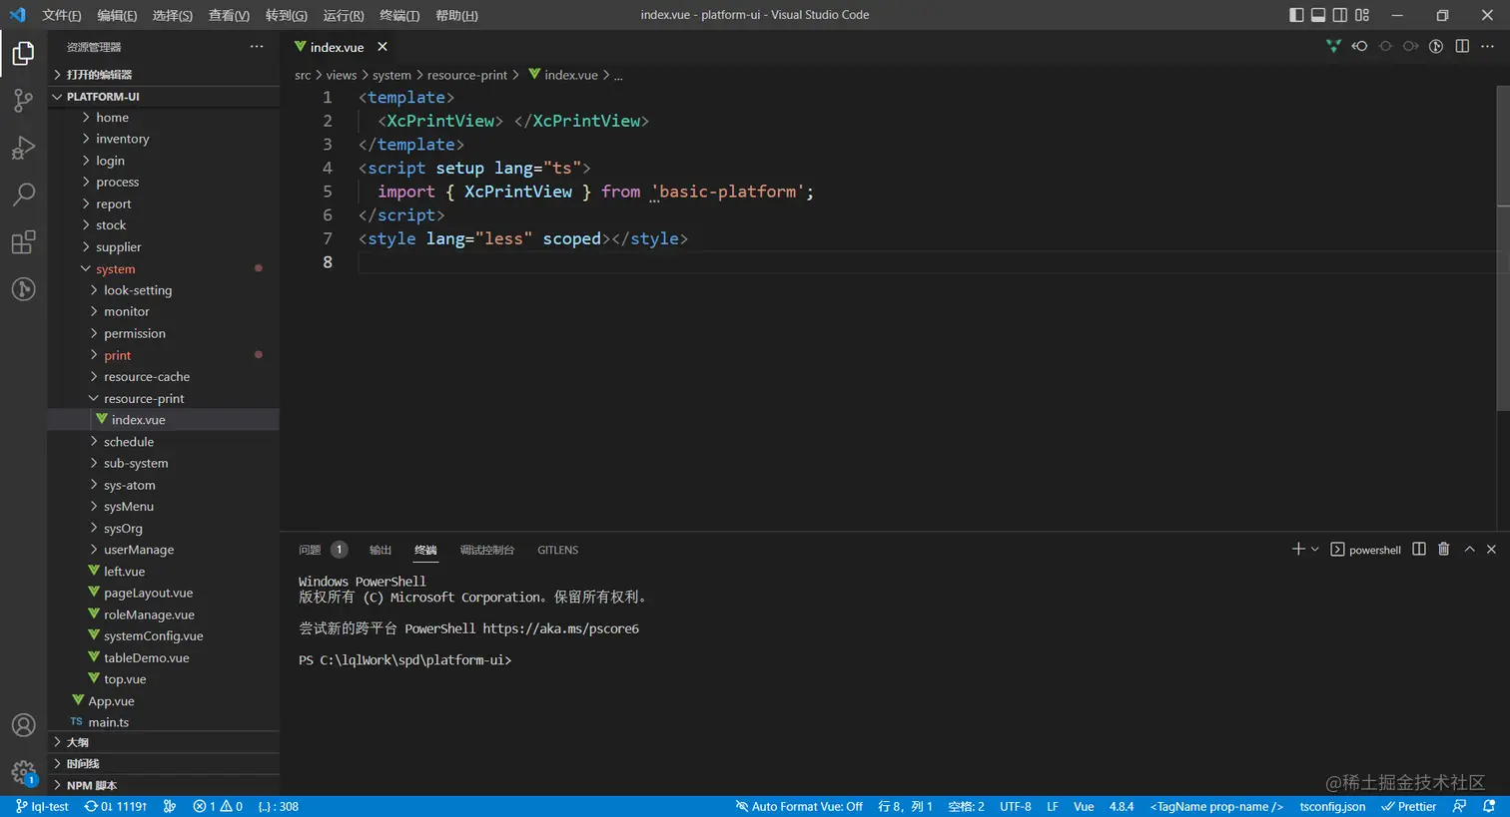1510x817 pixels.
Task: Open the 编辑(E) menu
Action: point(117,15)
